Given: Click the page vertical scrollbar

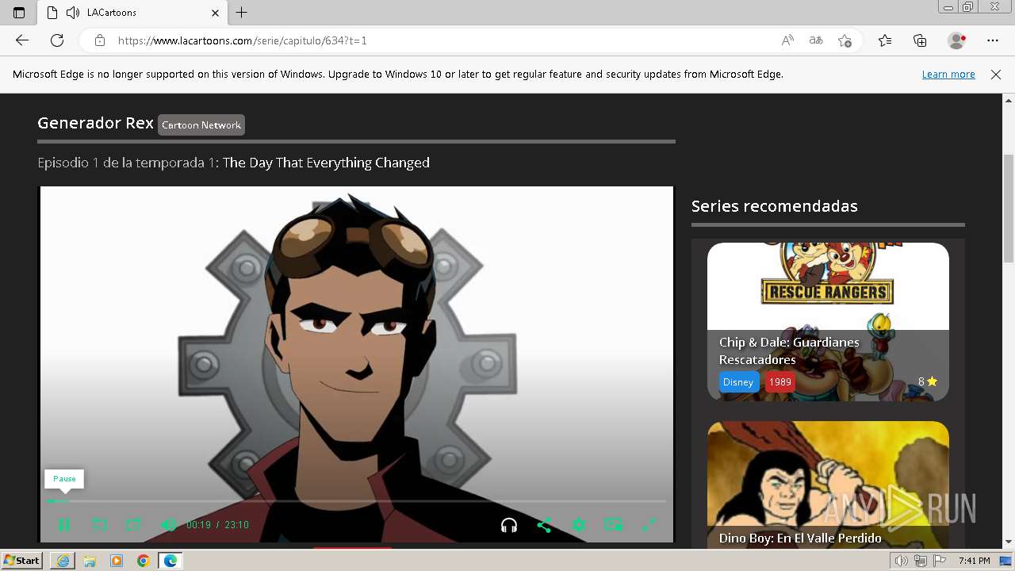Looking at the screenshot, I should click(x=1009, y=209).
